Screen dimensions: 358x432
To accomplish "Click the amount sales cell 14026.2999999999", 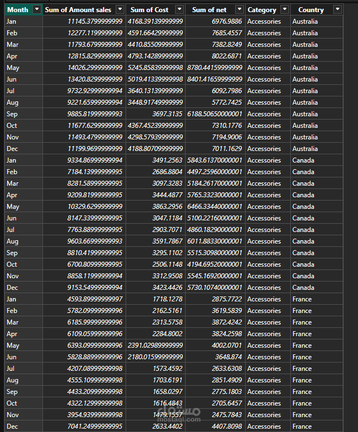I will pyautogui.click(x=84, y=68).
